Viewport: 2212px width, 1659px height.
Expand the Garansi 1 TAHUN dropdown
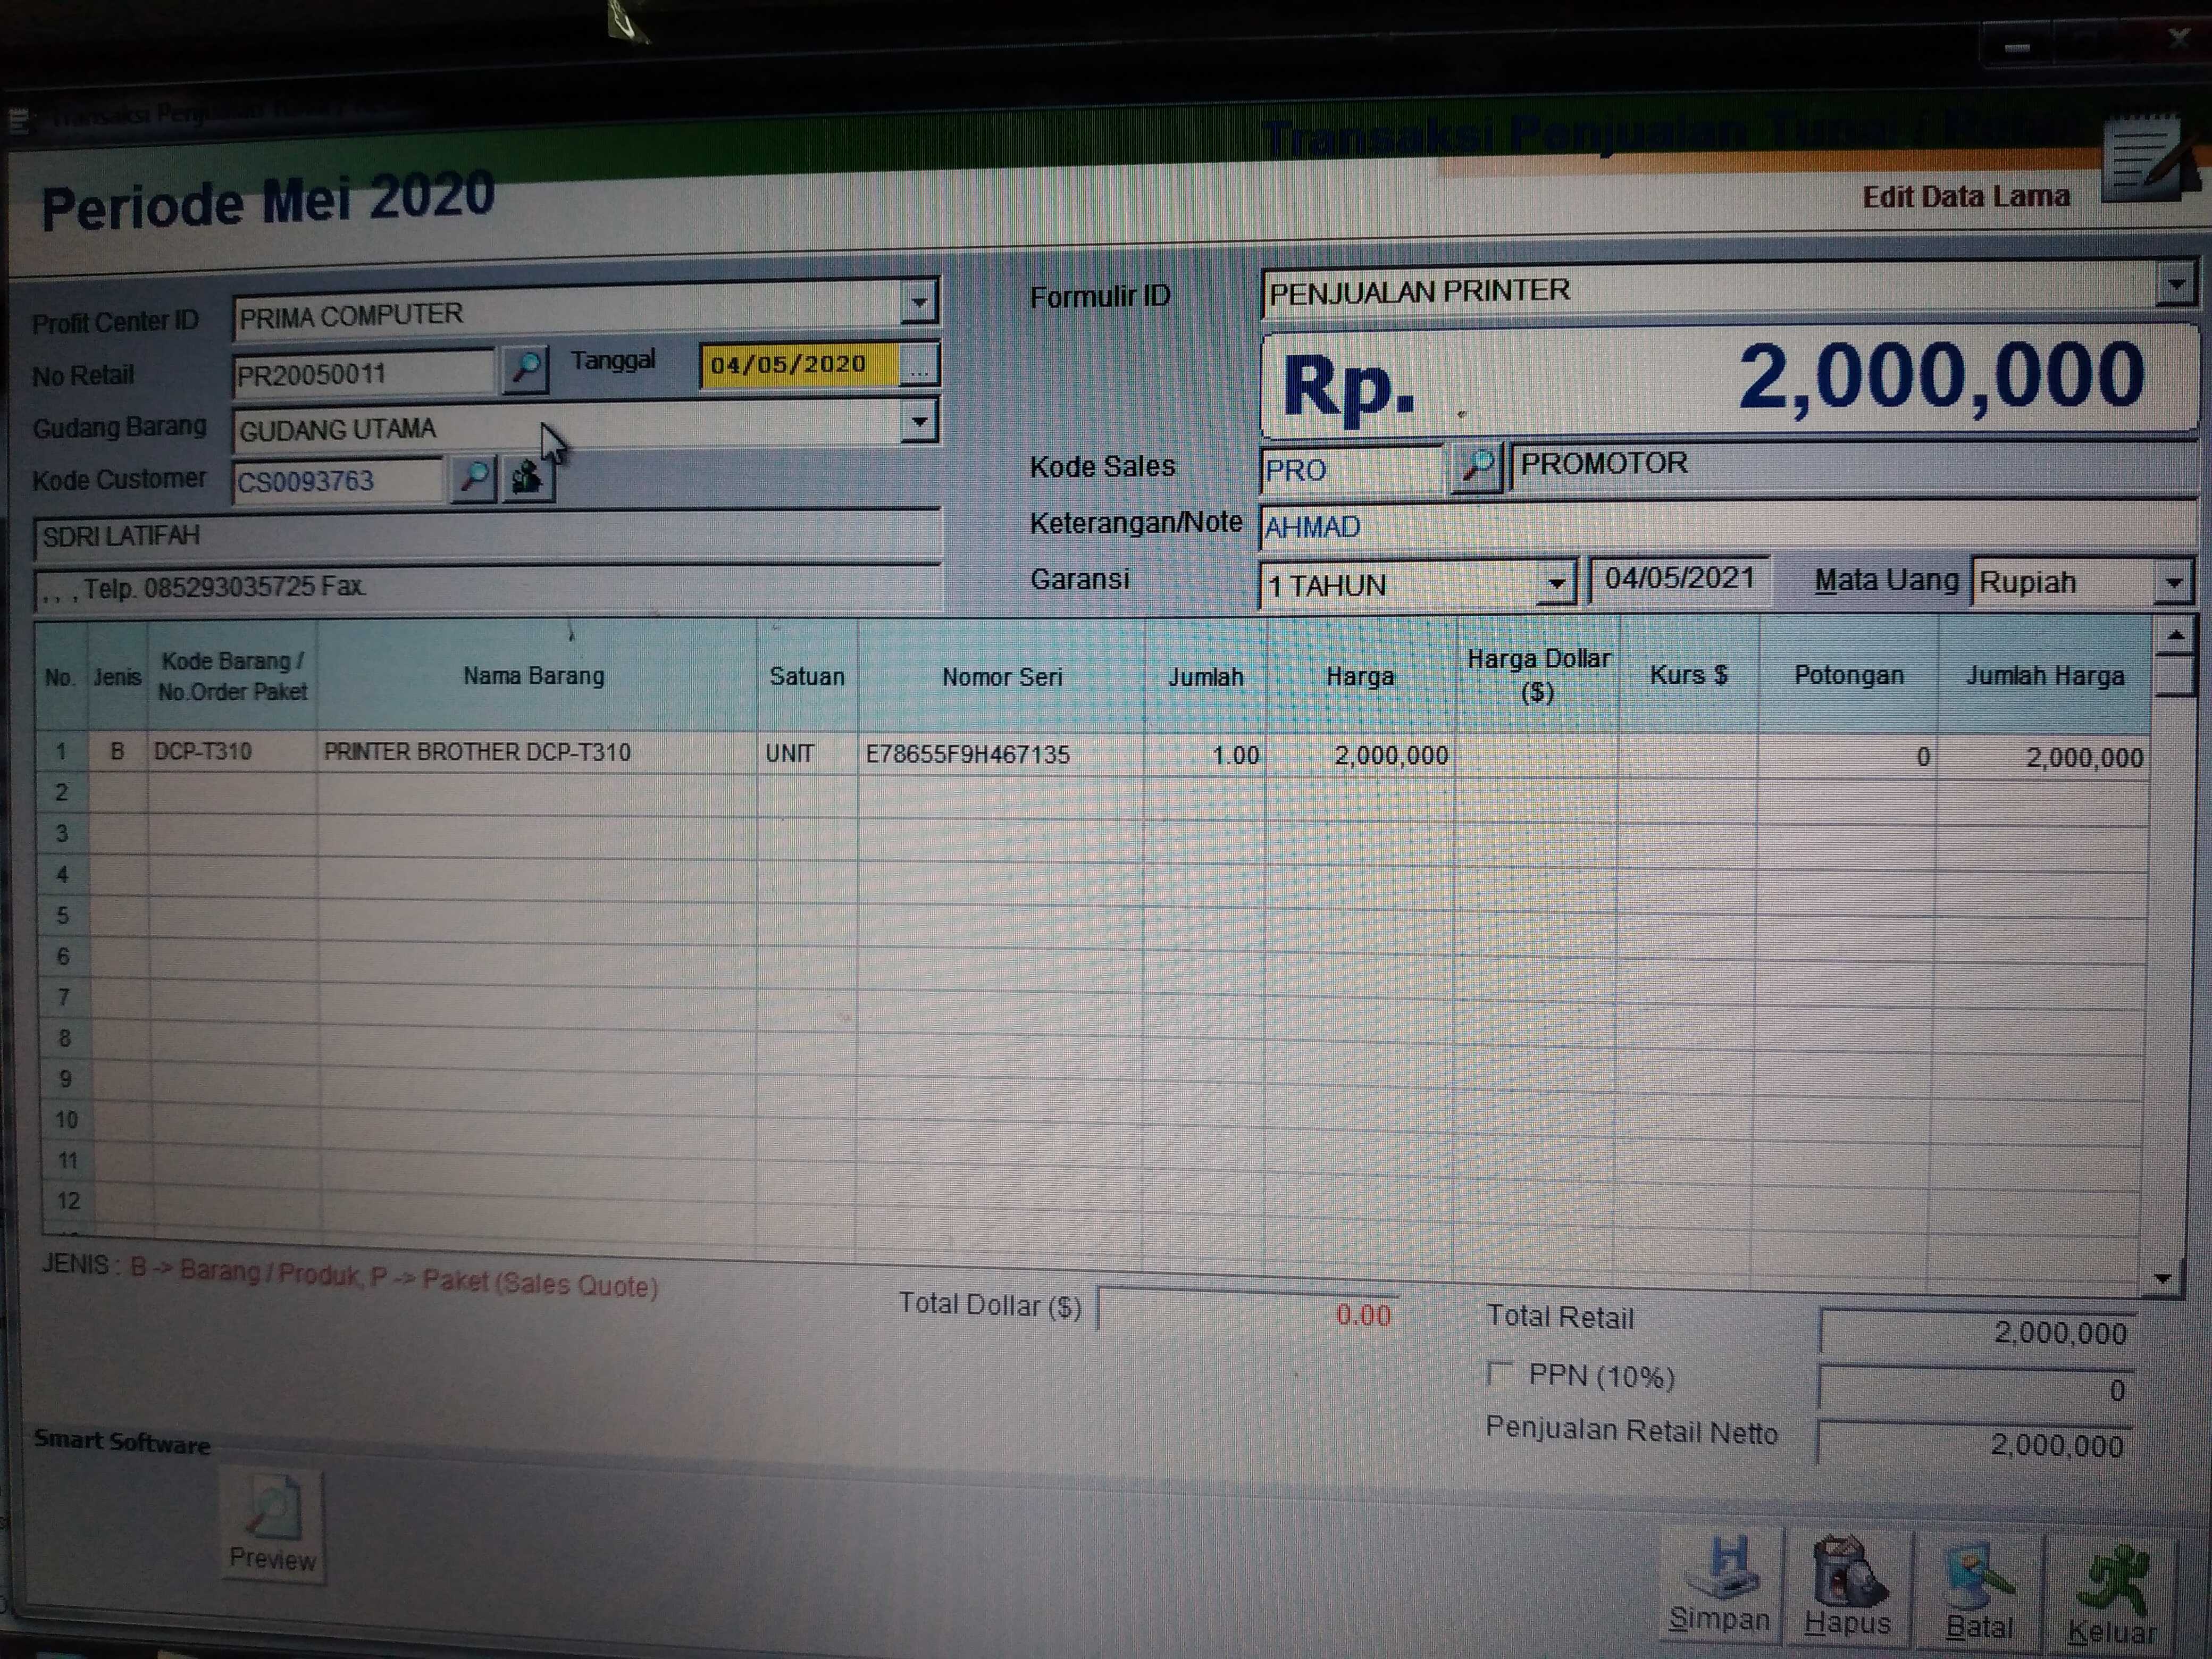pyautogui.click(x=1556, y=583)
